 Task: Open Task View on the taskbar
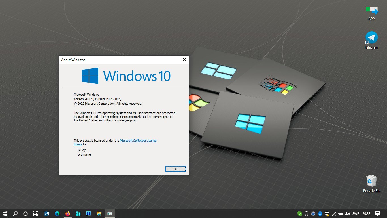36,214
